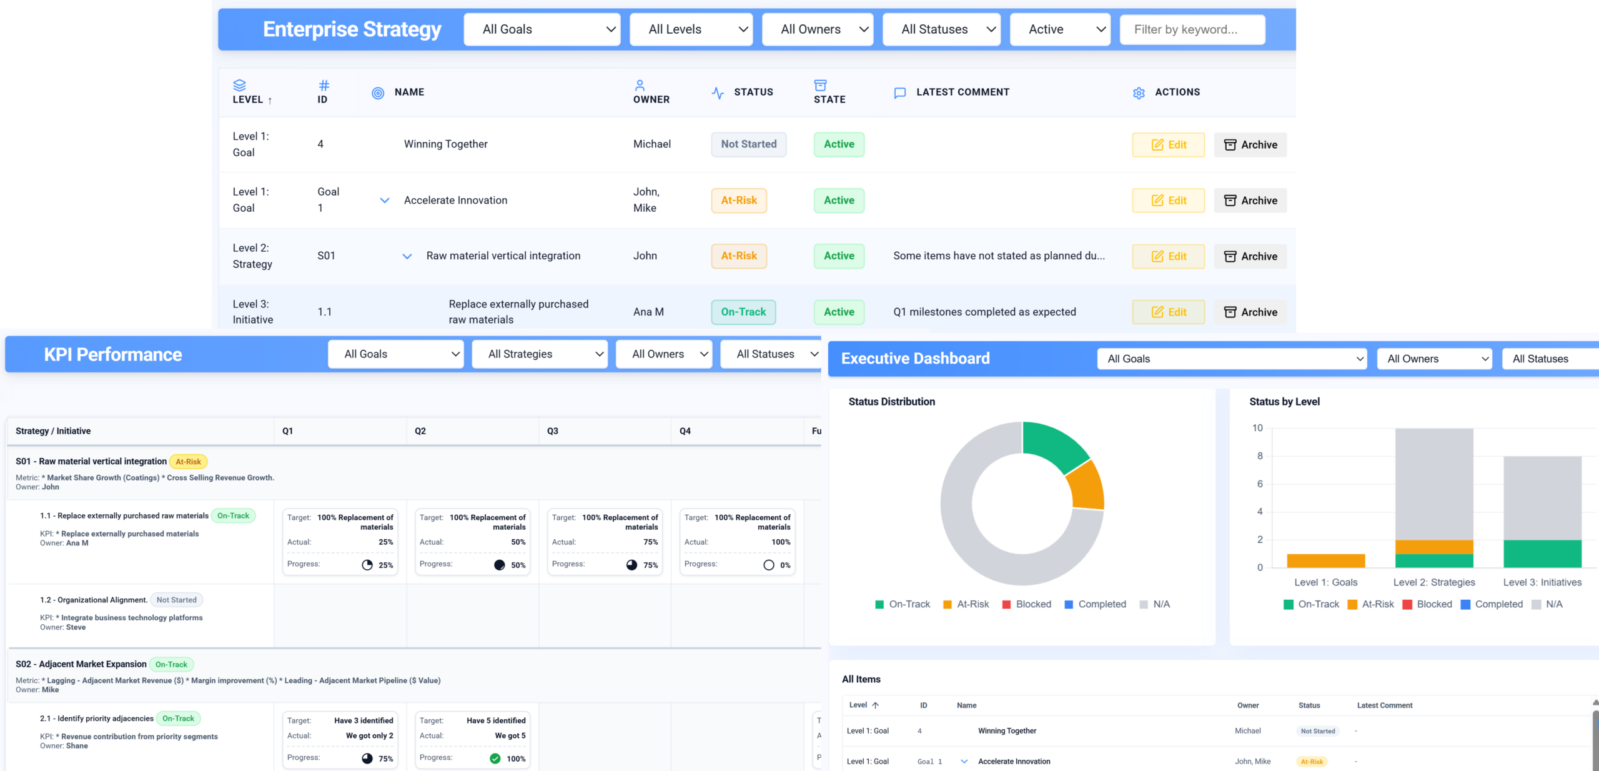Open the All Goals dropdown in KPI Performance

pyautogui.click(x=395, y=354)
